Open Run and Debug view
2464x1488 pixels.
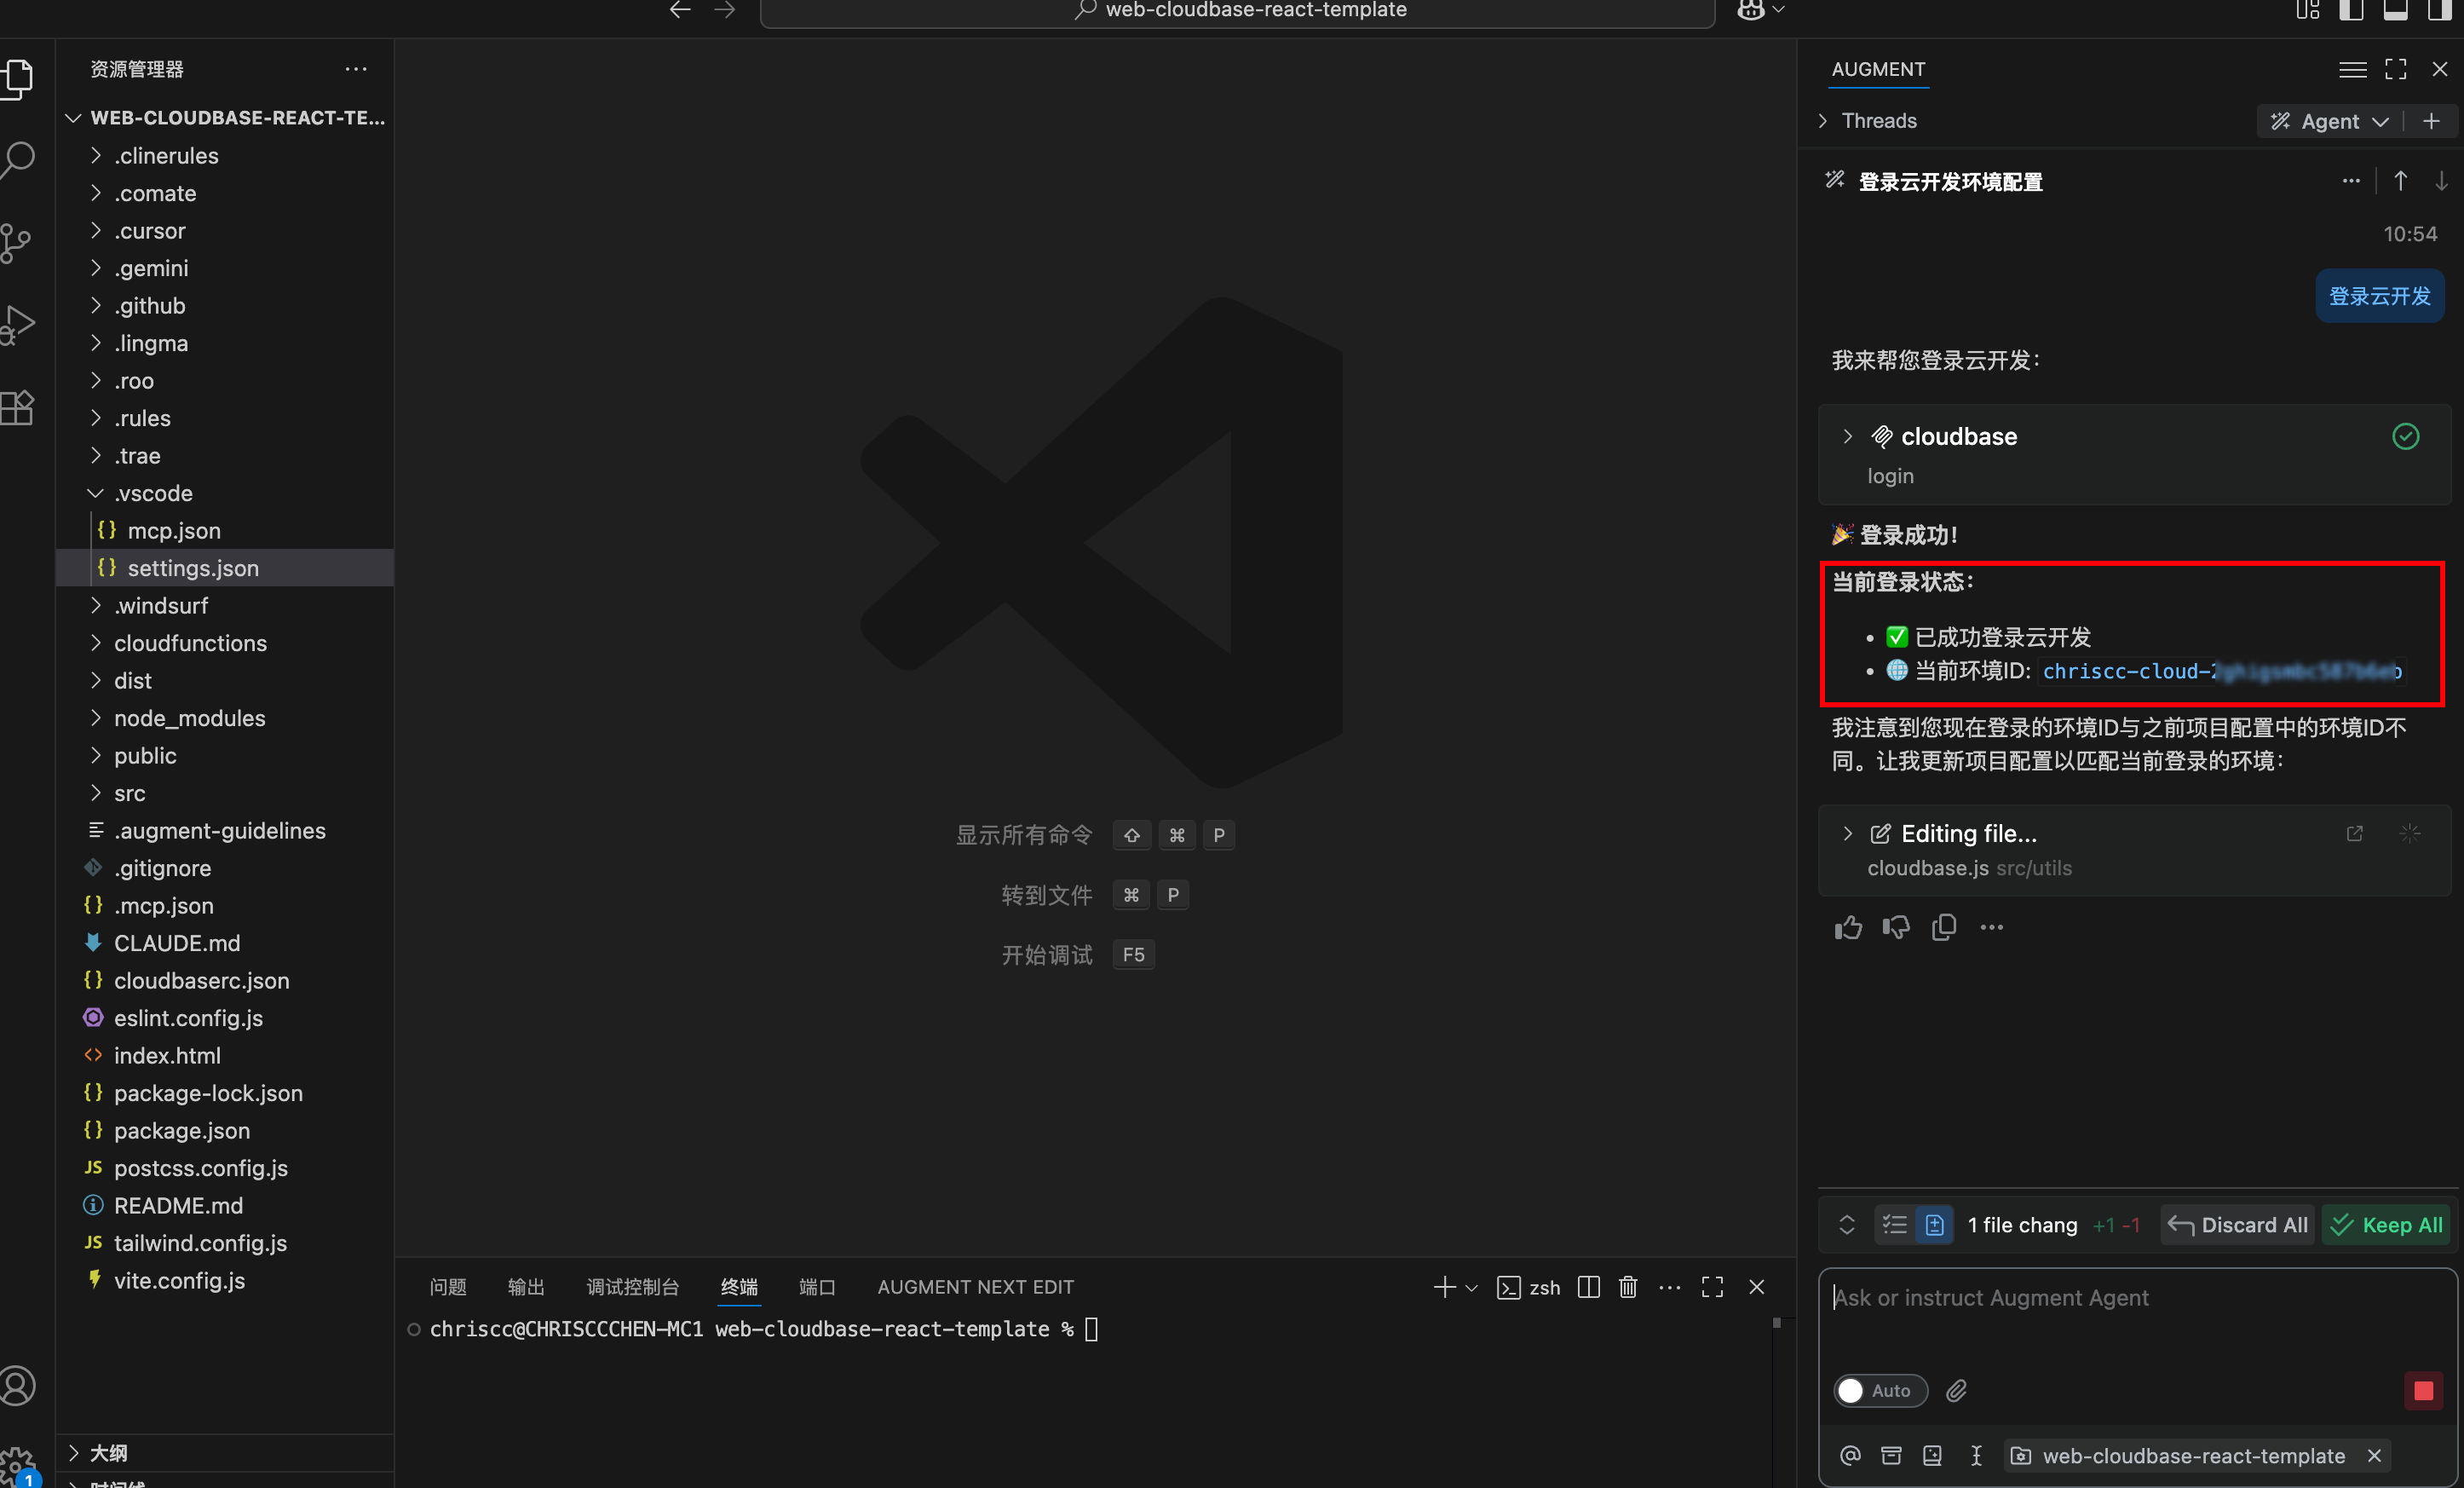(x=18, y=325)
